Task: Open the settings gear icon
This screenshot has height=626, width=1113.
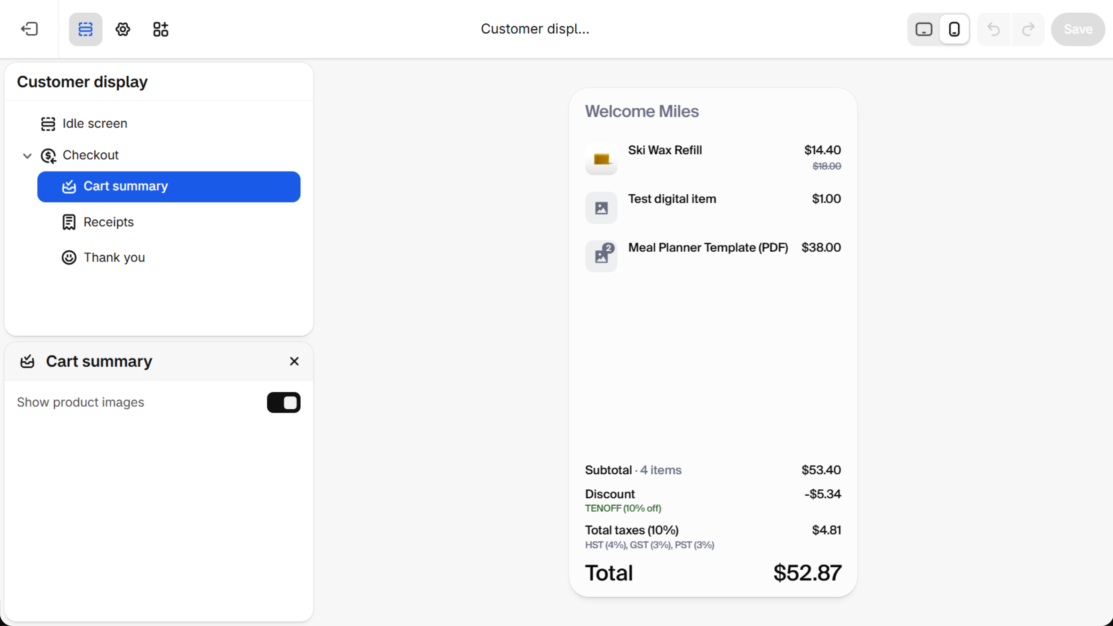Action: click(123, 29)
